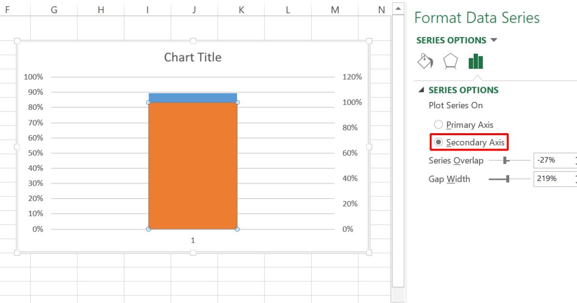Viewport: 577px width, 303px height.
Task: Select the Chart Title text
Action: (192, 57)
